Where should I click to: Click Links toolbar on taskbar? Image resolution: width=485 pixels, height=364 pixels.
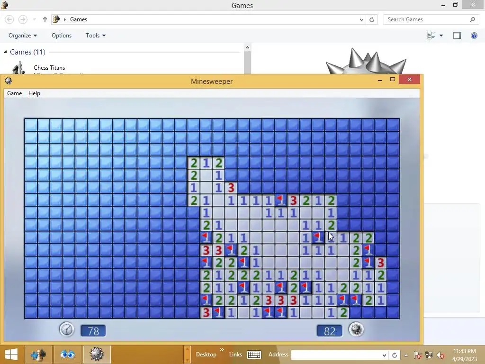coord(235,355)
